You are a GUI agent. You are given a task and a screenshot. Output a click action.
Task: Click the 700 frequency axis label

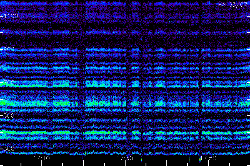(x=9, y=82)
